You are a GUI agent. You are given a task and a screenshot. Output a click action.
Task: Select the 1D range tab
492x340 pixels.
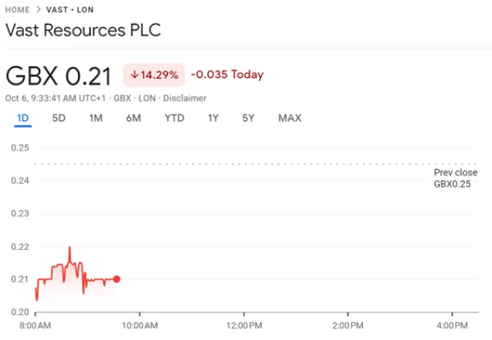pos(22,118)
